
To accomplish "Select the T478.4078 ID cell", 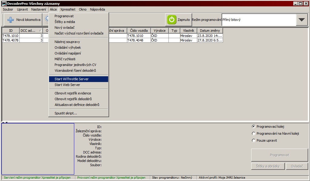I will [x=11, y=40].
